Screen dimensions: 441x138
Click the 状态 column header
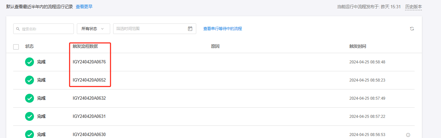click(29, 46)
